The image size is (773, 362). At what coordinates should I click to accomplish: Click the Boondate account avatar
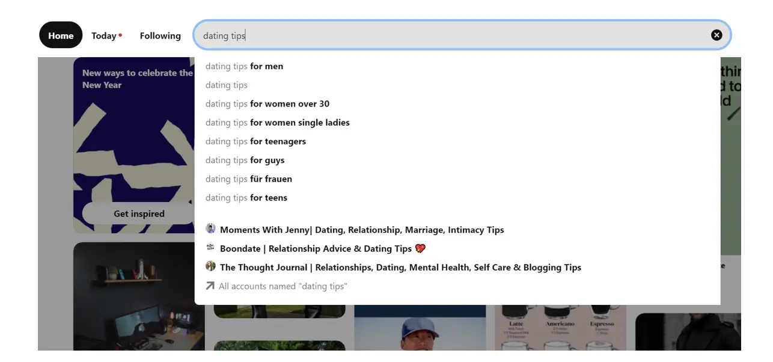point(210,248)
